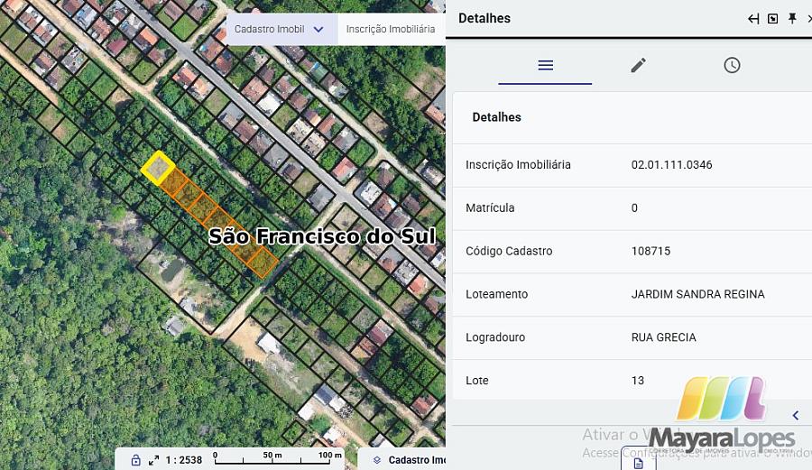Open the clock history tab
This screenshot has height=470, width=812.
click(732, 65)
